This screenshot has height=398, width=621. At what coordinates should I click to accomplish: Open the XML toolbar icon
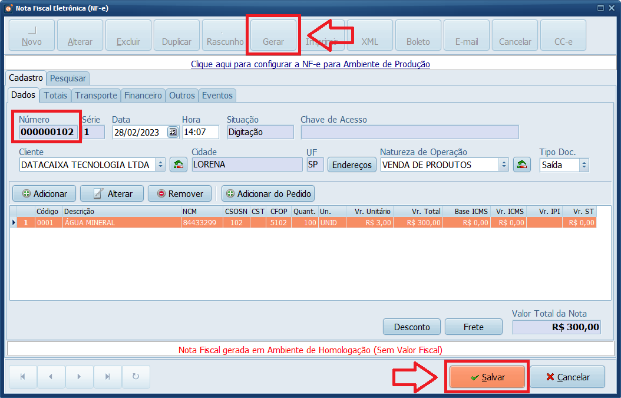click(x=369, y=35)
